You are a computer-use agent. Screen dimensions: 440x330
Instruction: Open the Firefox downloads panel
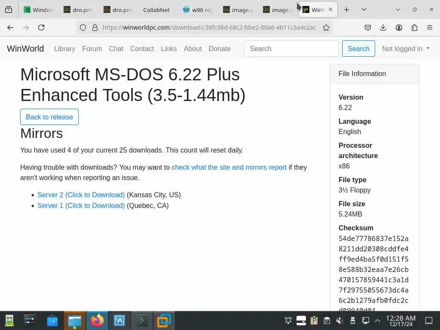point(383,27)
